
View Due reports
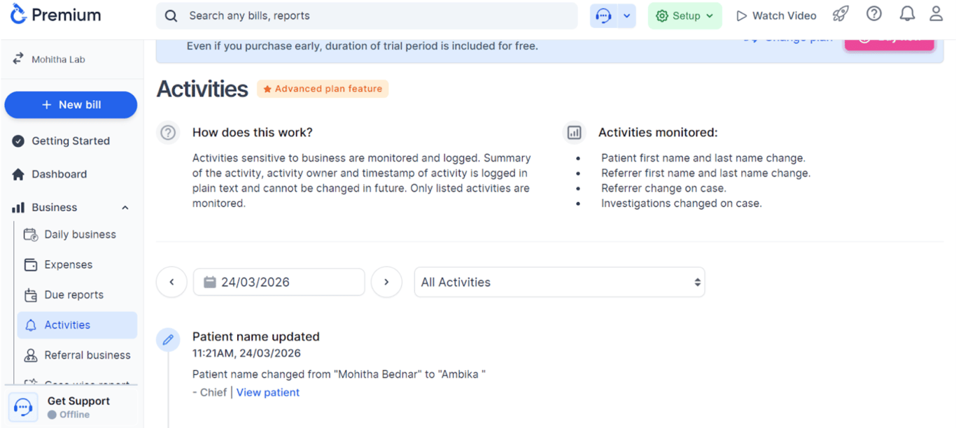coord(72,294)
